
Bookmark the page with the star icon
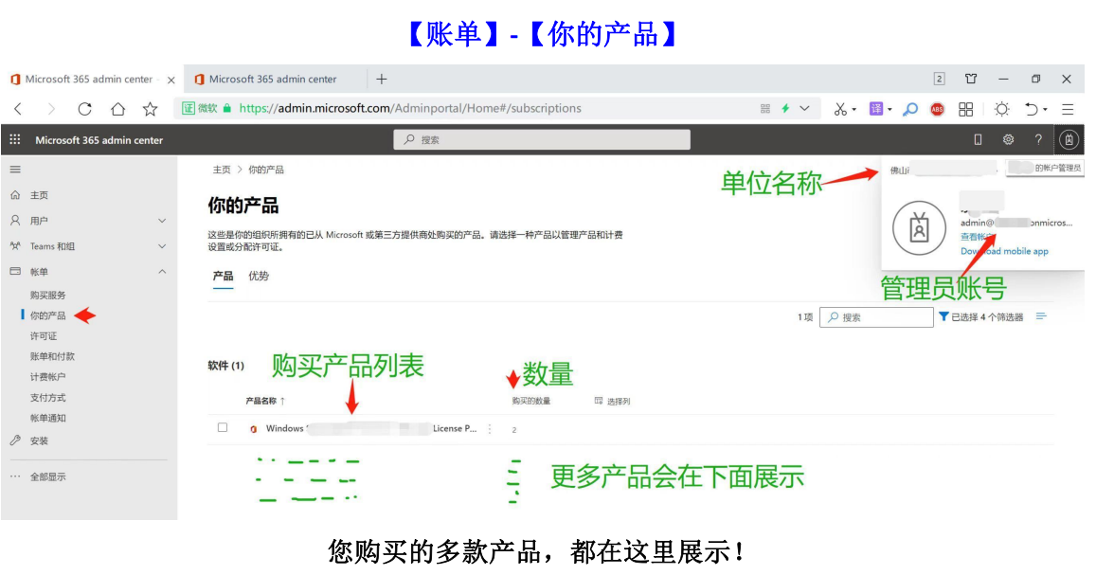[151, 109]
